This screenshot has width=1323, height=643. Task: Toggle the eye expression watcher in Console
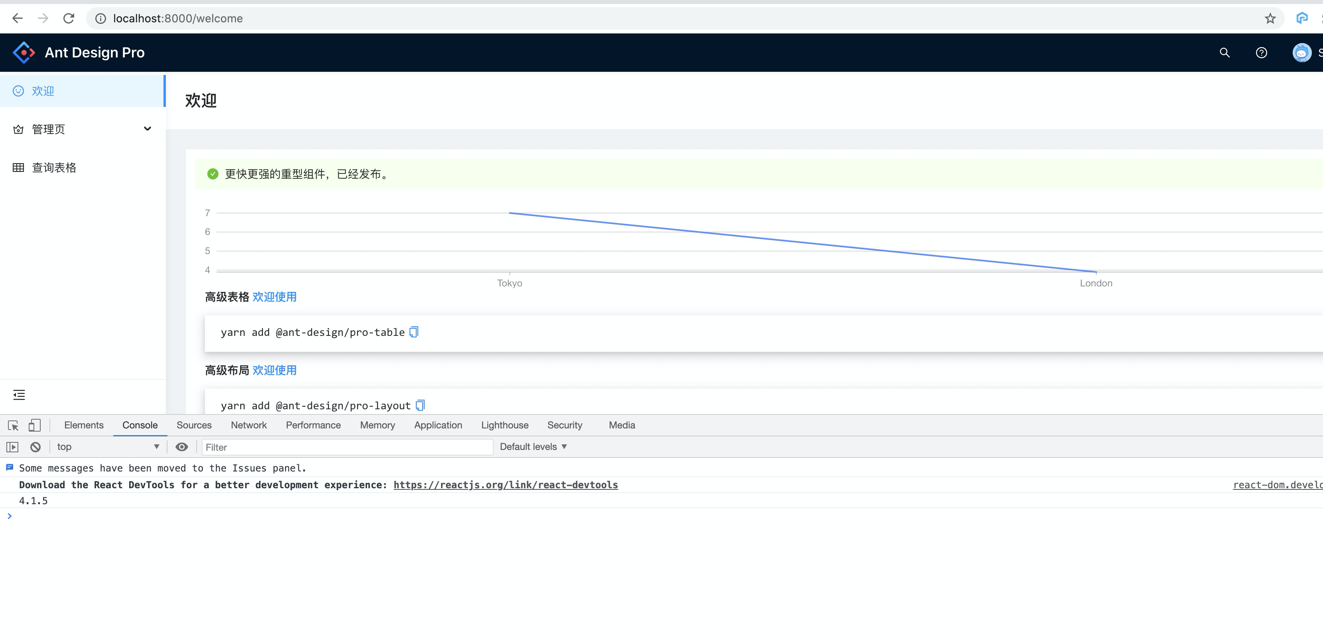point(181,446)
